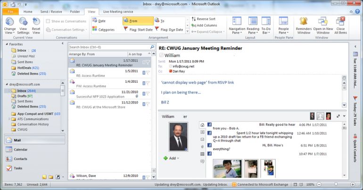Image resolution: width=363 pixels, height=190 pixels.
Task: Click the Search Inbox field
Action: [109, 47]
